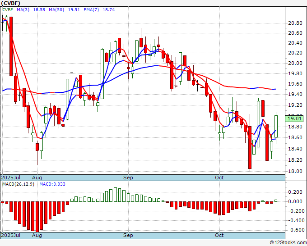Click the rightmost green MACD histogram bar
Image resolution: width=307 pixels, height=246 pixels.
coord(276,200)
